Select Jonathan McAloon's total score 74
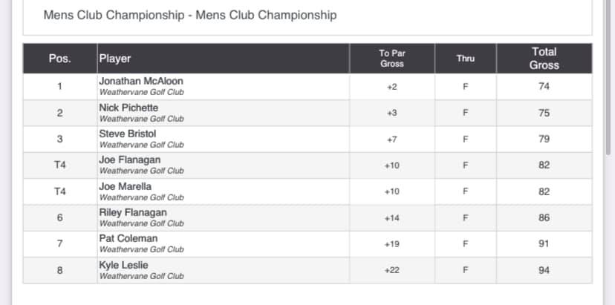615x305 pixels. (x=544, y=87)
